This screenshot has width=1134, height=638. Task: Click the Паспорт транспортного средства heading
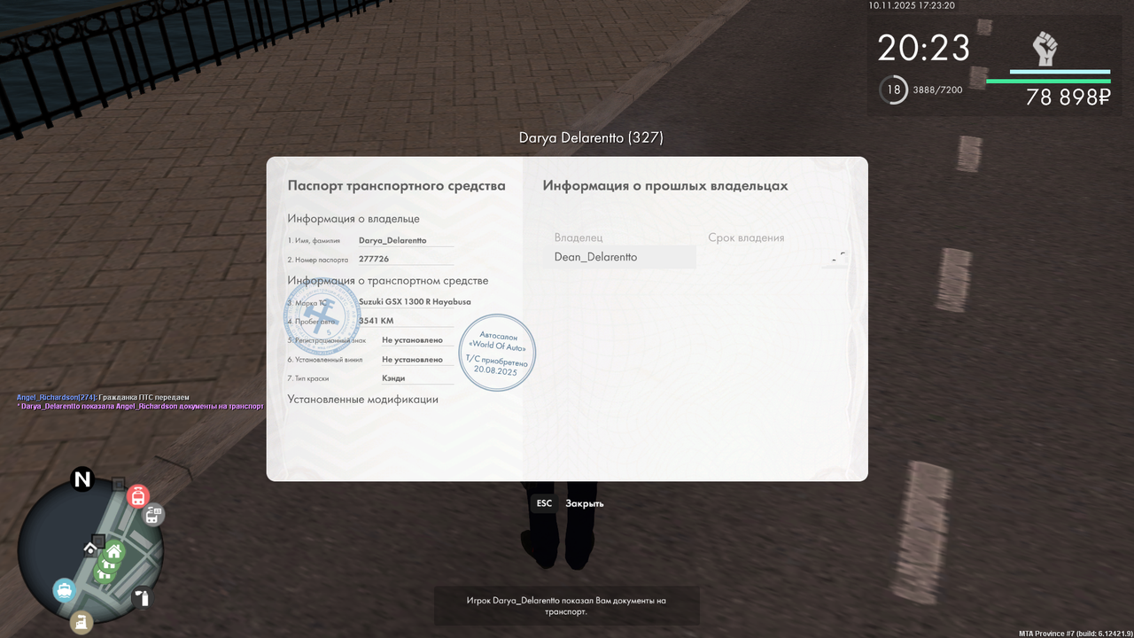click(396, 186)
